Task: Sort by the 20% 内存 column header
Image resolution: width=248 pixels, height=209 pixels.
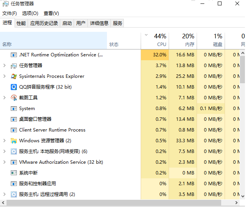Action: click(183, 41)
